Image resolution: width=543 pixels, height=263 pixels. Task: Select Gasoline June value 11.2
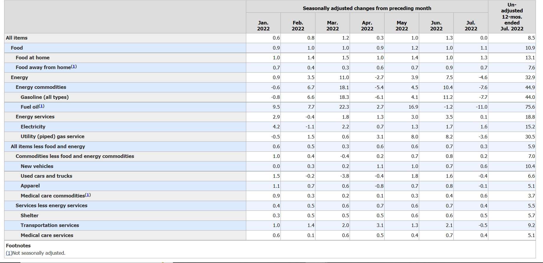[x=448, y=97]
